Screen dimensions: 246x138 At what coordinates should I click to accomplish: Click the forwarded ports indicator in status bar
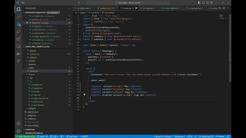[x=62, y=136]
